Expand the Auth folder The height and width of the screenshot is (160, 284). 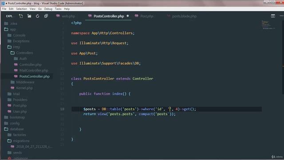point(23,59)
